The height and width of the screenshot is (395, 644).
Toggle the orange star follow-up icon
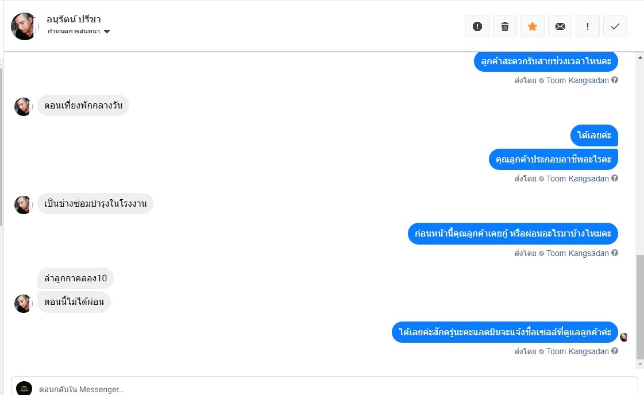(533, 26)
